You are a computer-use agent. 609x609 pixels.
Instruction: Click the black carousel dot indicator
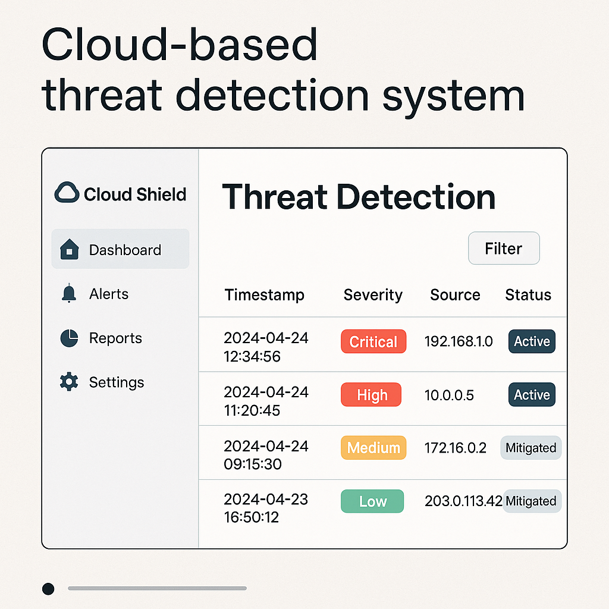[x=48, y=588]
